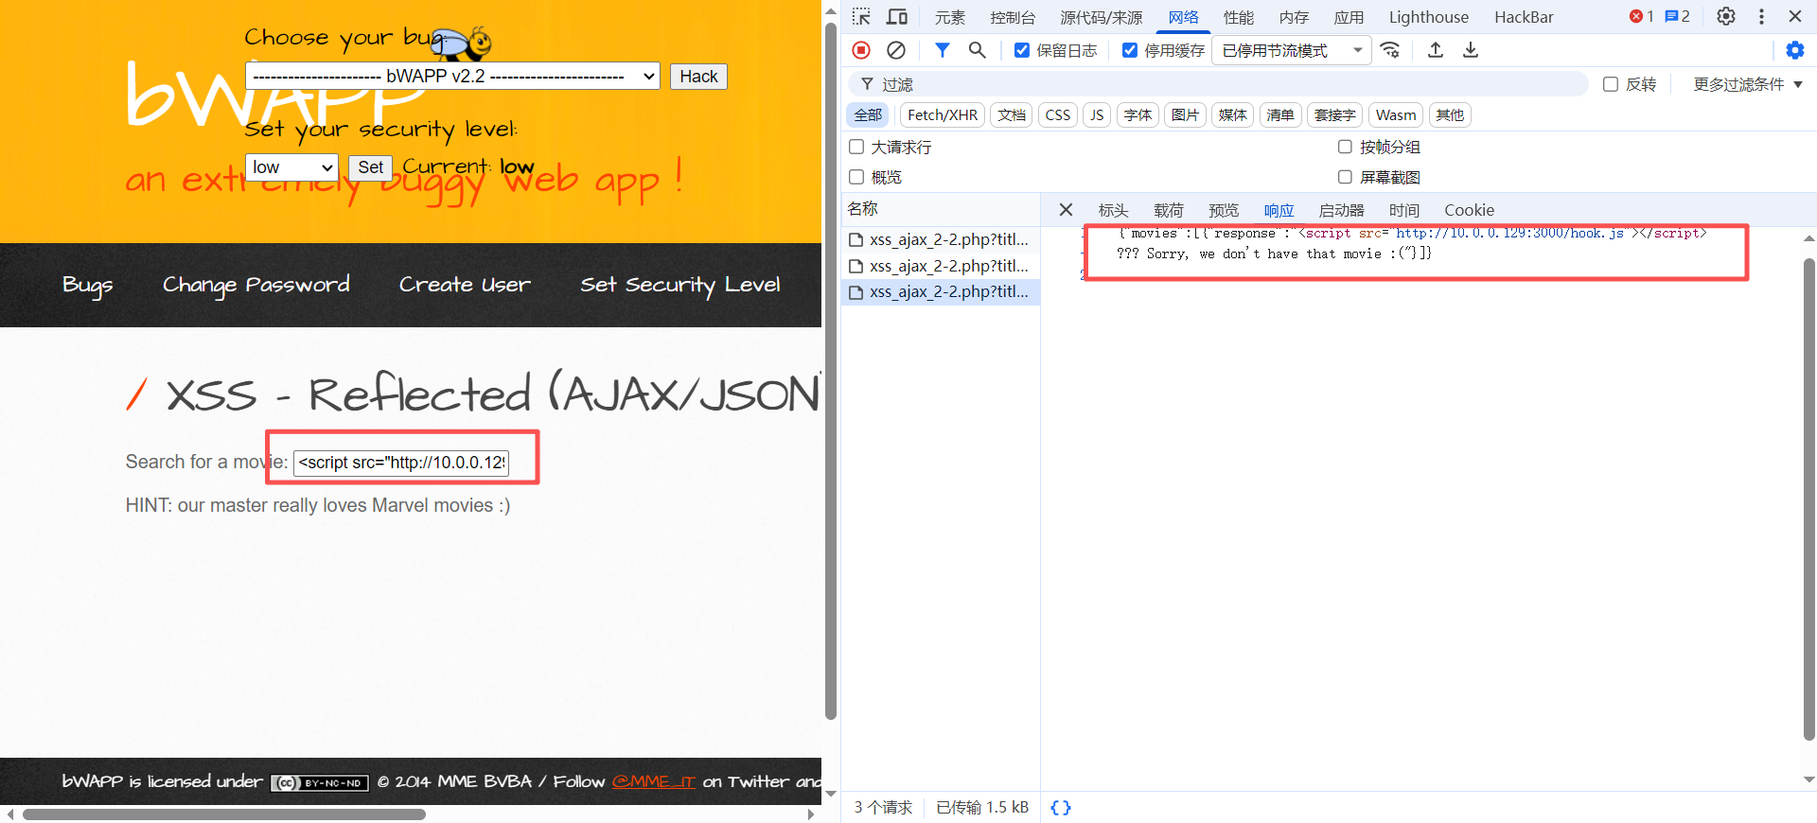The height and width of the screenshot is (823, 1817).
Task: Clear the network log
Action: [896, 50]
